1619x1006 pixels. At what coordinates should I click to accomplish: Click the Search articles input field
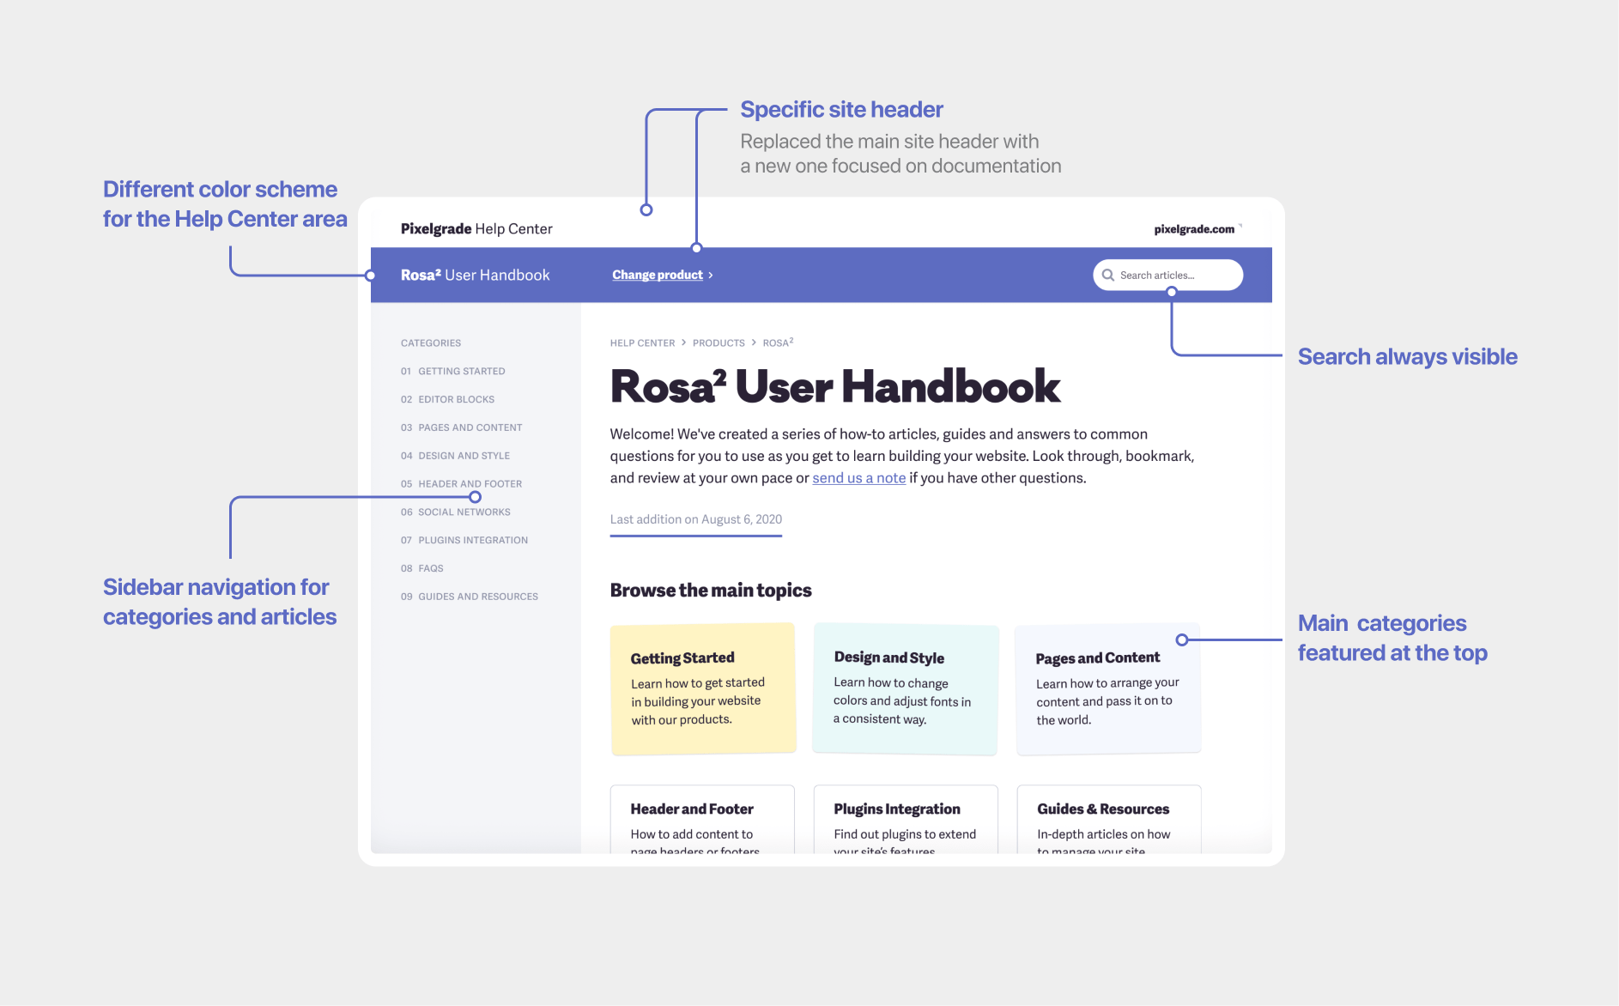click(1167, 276)
